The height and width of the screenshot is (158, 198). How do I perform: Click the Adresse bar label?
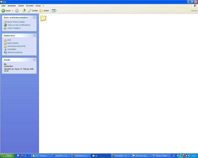[194, 11]
